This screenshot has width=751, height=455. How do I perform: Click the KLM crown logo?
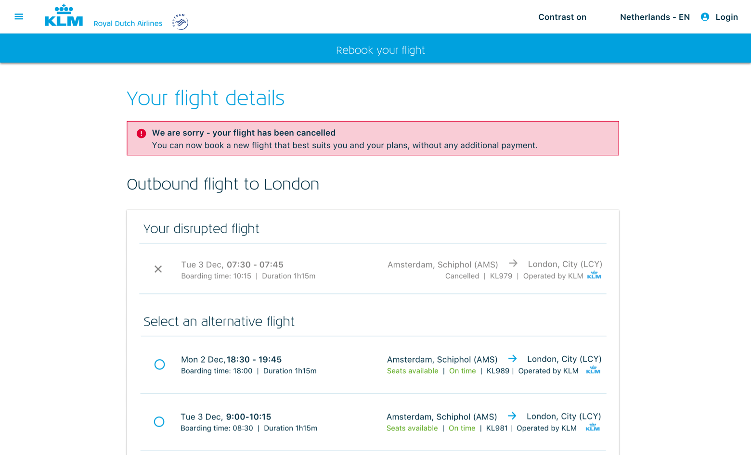coord(64,16)
